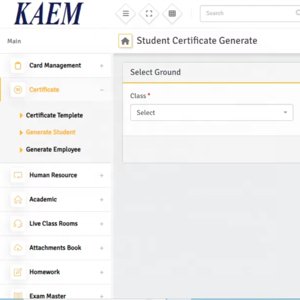Click the KAEM logo
Viewport: 300px width, 300px height.
coord(48,14)
